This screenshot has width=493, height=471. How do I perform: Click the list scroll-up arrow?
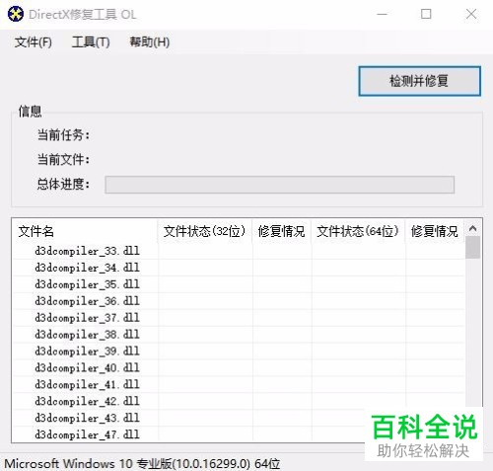pyautogui.click(x=473, y=228)
